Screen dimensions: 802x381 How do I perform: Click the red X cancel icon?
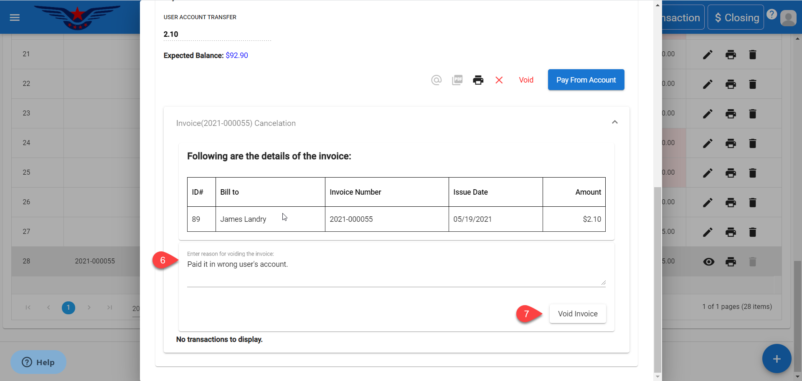click(499, 80)
